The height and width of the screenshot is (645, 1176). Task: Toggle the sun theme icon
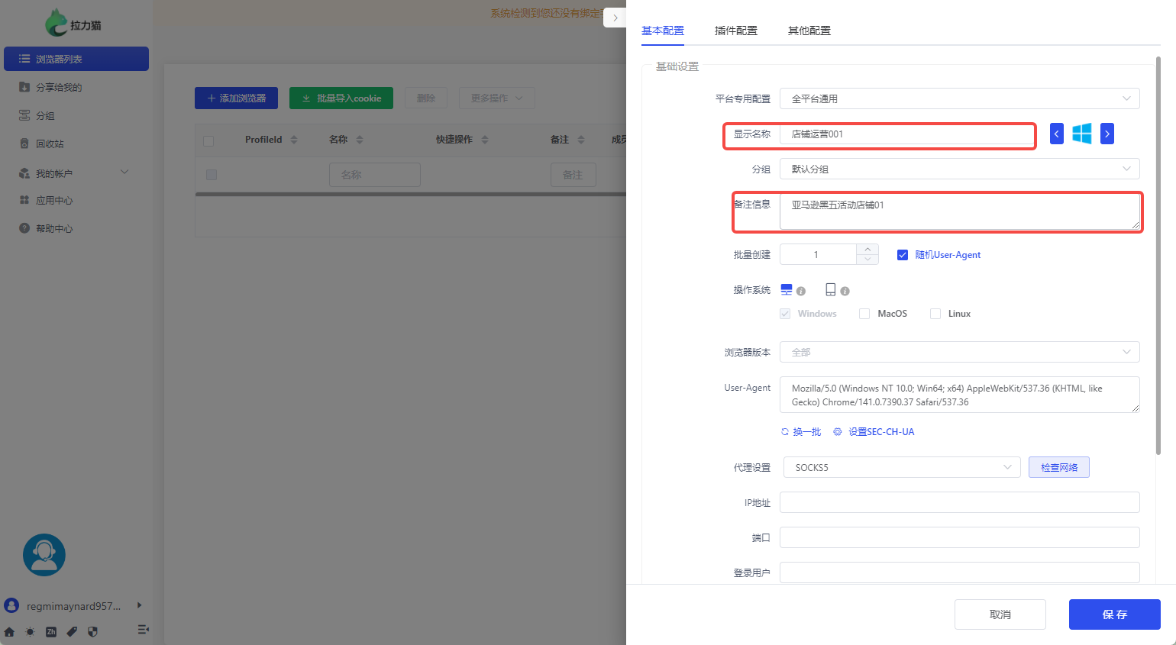coord(30,631)
